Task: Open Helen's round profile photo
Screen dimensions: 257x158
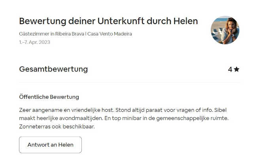Action: (225, 30)
